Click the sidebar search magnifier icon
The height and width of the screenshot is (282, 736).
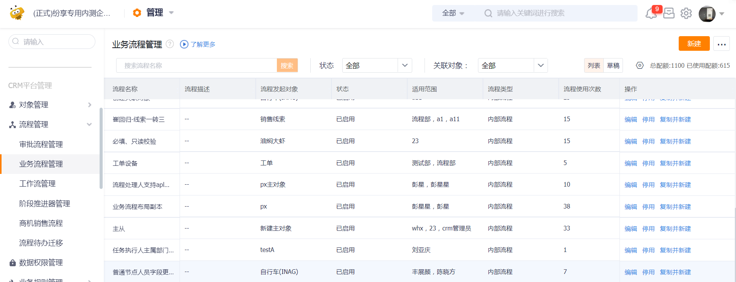tap(16, 41)
